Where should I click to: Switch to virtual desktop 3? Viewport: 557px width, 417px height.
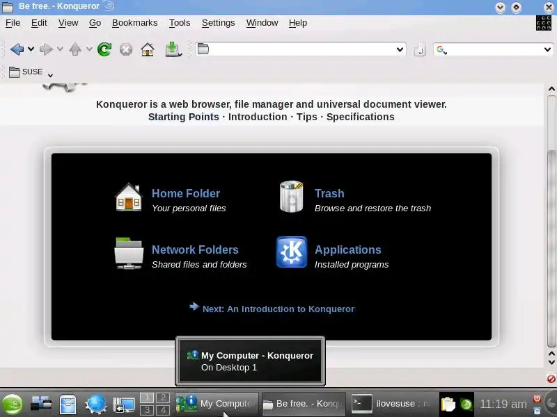[x=147, y=410]
